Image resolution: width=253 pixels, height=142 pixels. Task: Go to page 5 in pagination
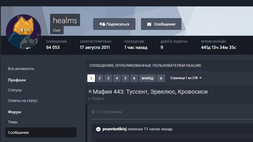[x=125, y=78]
